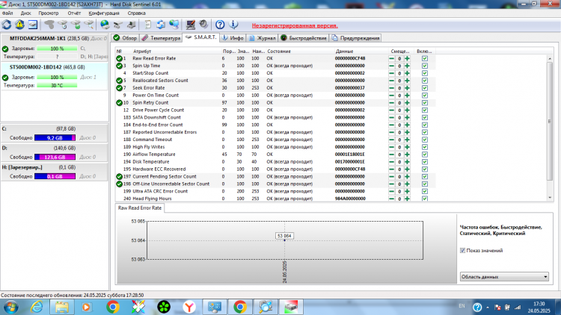Toggle the enable checkbox for Reallocated Sectors Count
The width and height of the screenshot is (561, 315).
coord(425,81)
